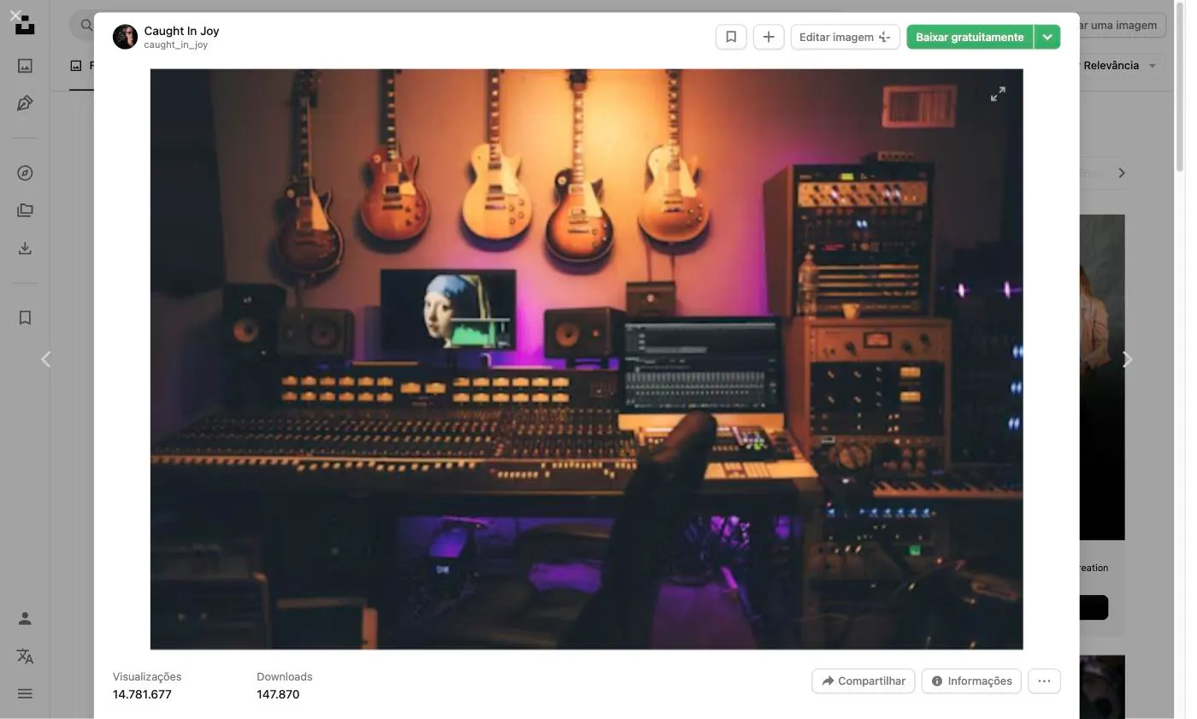The width and height of the screenshot is (1197, 719).
Task: Go to the Unsplash home logo
Action: click(x=25, y=25)
